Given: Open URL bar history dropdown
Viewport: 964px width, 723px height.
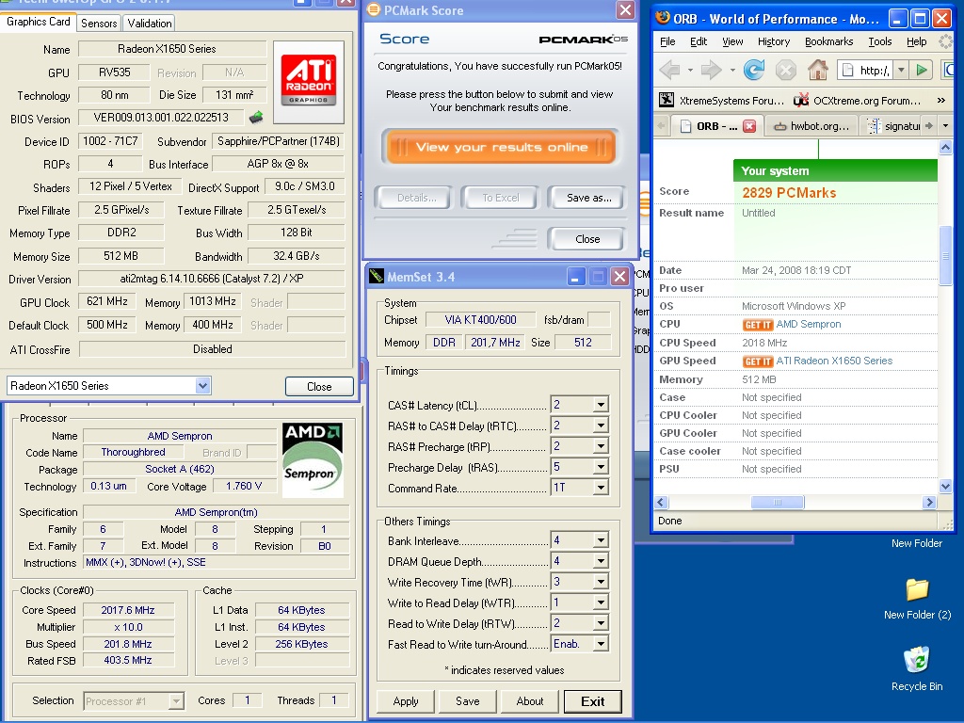Looking at the screenshot, I should click(901, 70).
